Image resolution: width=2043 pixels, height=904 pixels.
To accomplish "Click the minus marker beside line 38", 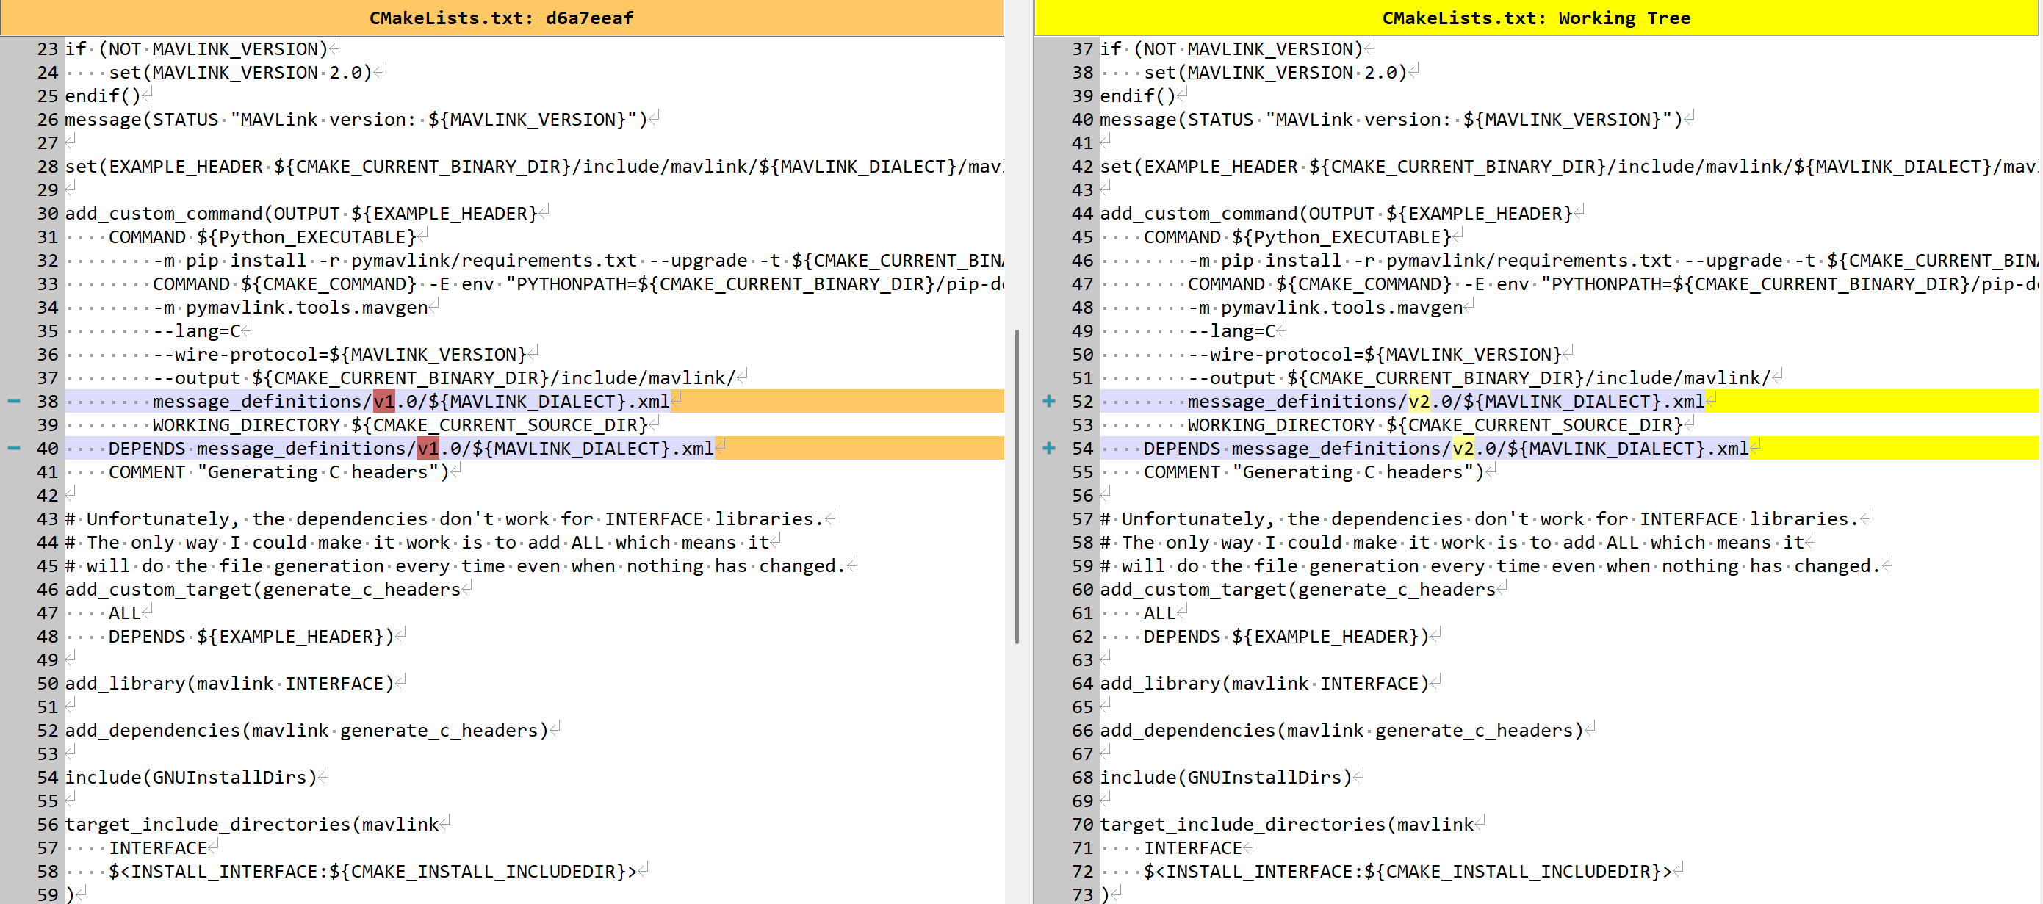I will 13,401.
